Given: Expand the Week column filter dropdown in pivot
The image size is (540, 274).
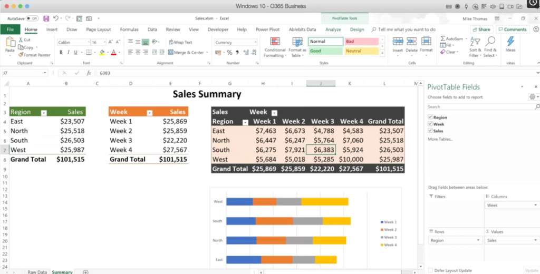Looking at the screenshot, I should tap(274, 113).
